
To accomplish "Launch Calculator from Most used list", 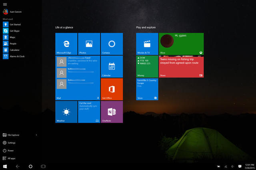I will (11, 50).
